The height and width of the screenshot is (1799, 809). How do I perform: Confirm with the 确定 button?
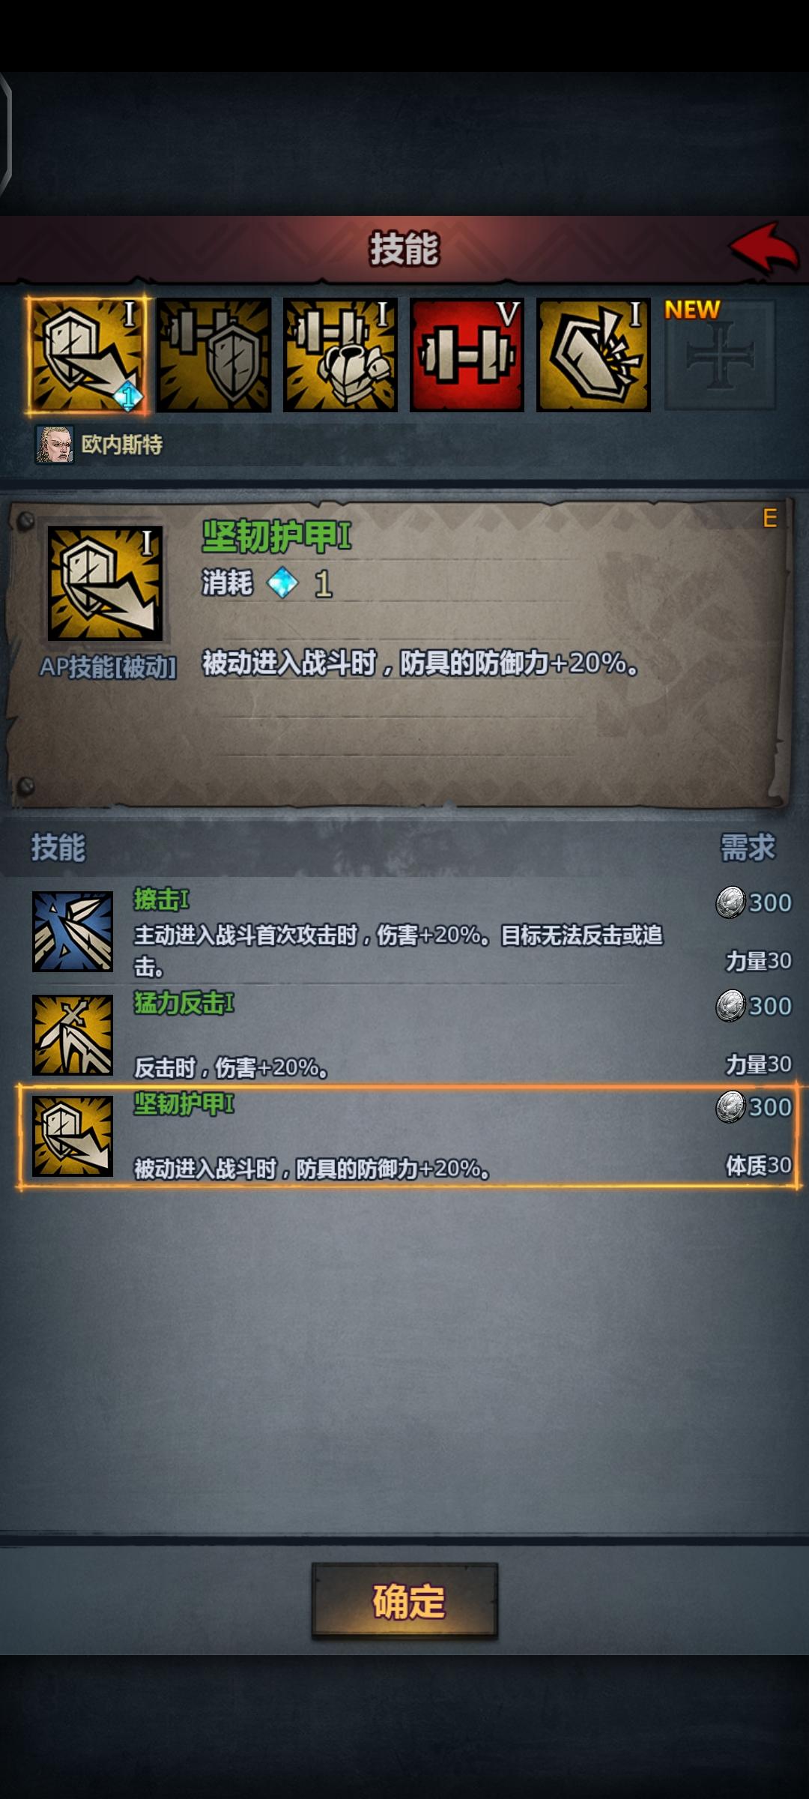point(404,1601)
